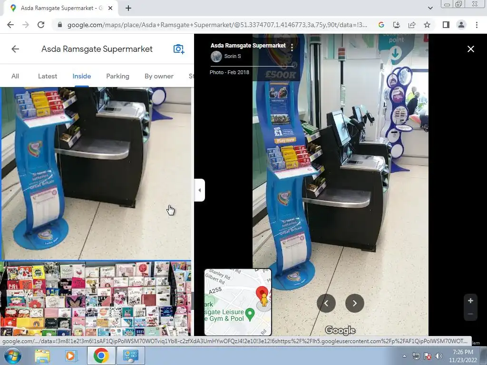Close the photo viewer with X
487x365 pixels.
click(x=470, y=49)
